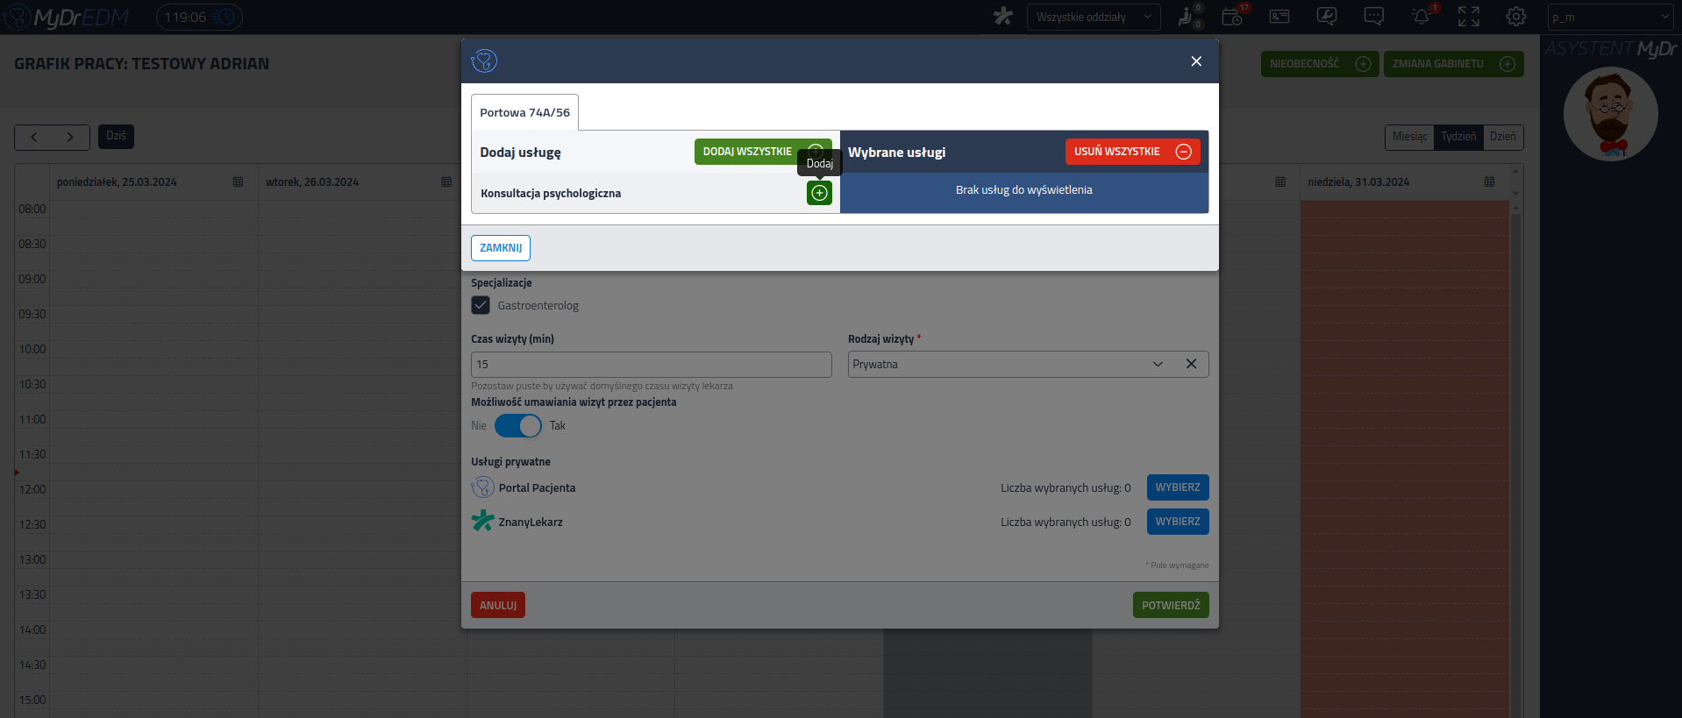The image size is (1682, 718).
Task: Click the 08:00 time slot label
Action: tap(32, 210)
